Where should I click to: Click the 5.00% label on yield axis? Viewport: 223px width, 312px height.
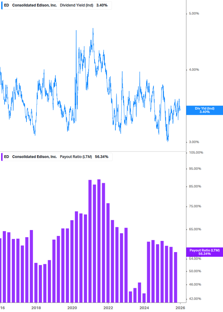(x=194, y=14)
